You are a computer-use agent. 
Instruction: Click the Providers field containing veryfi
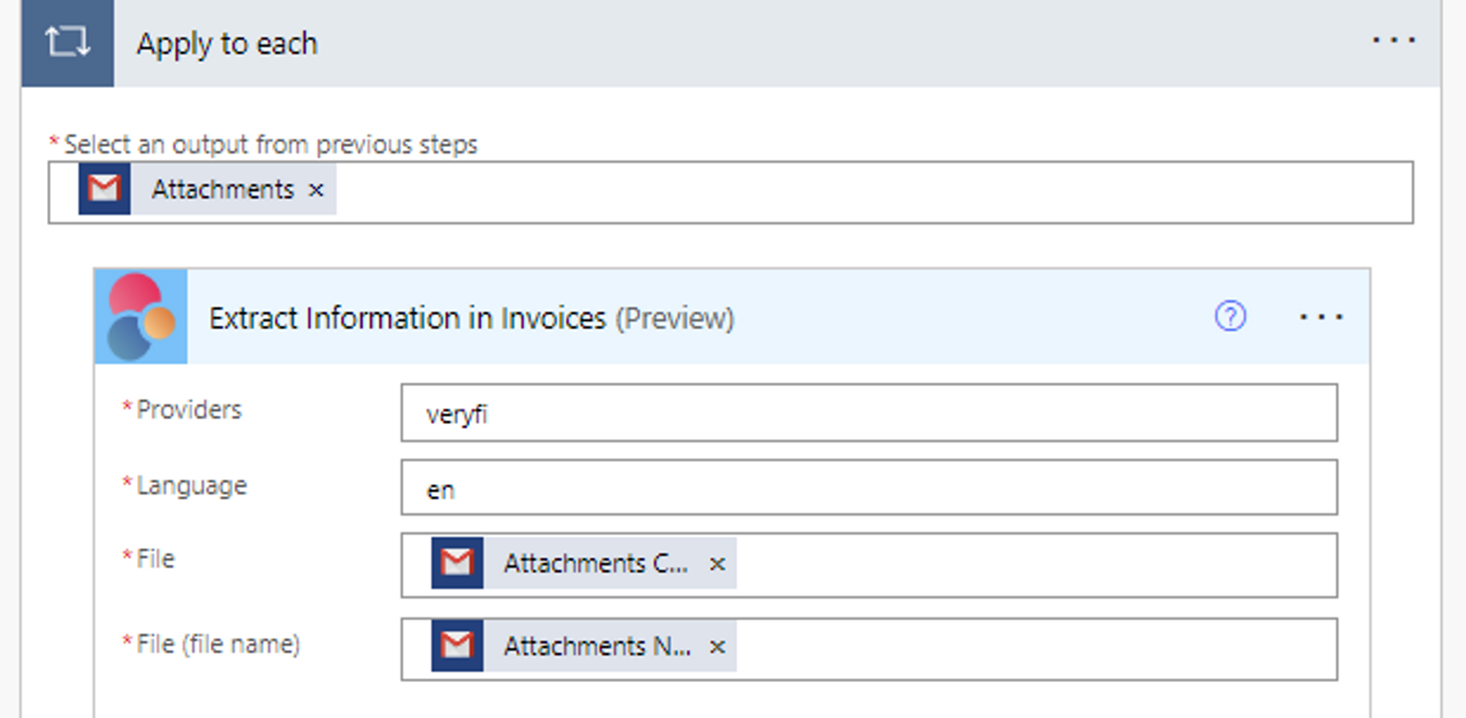[x=869, y=413]
